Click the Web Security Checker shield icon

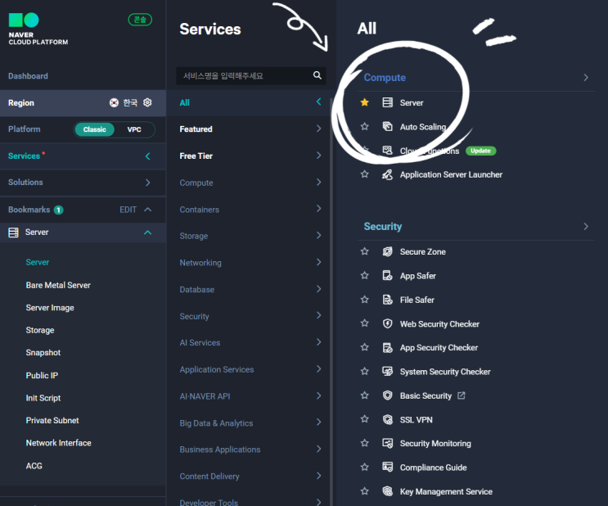387,323
